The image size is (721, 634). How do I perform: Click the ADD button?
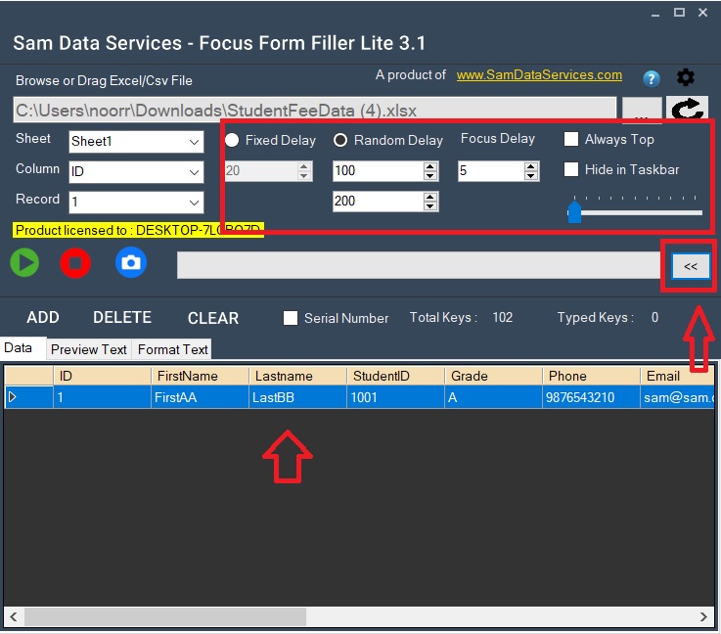[x=43, y=317]
